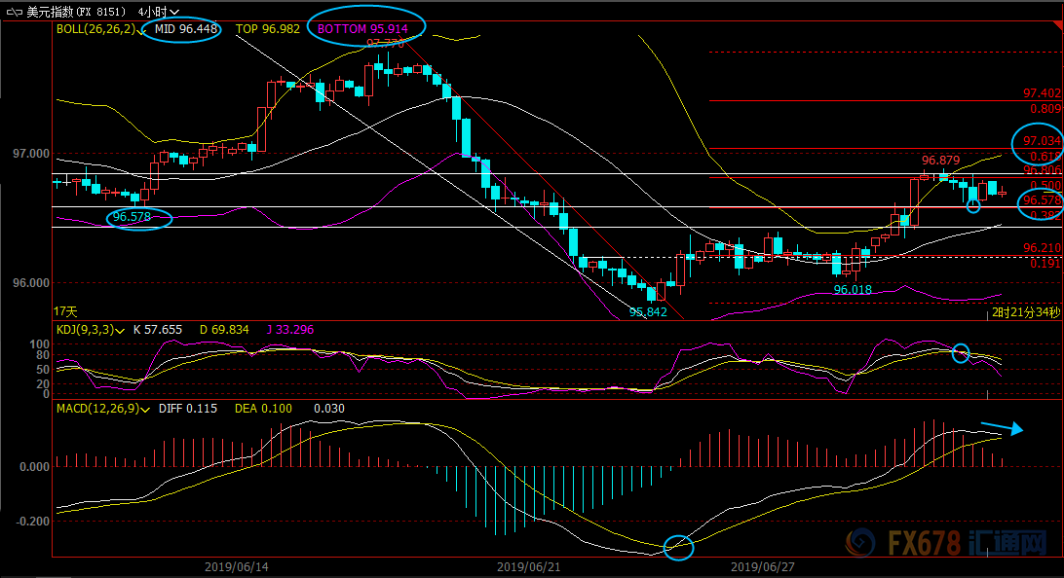Select the 2019/06/21 date on the time axis

tap(529, 566)
